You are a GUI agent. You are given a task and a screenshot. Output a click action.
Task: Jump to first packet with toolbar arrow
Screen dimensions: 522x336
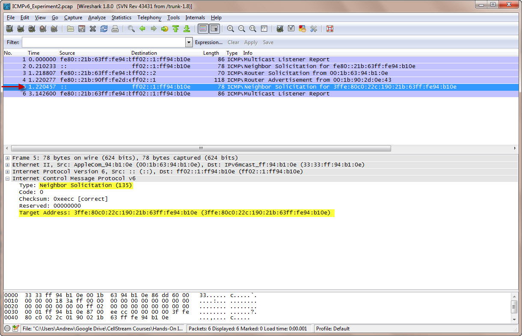click(x=175, y=29)
